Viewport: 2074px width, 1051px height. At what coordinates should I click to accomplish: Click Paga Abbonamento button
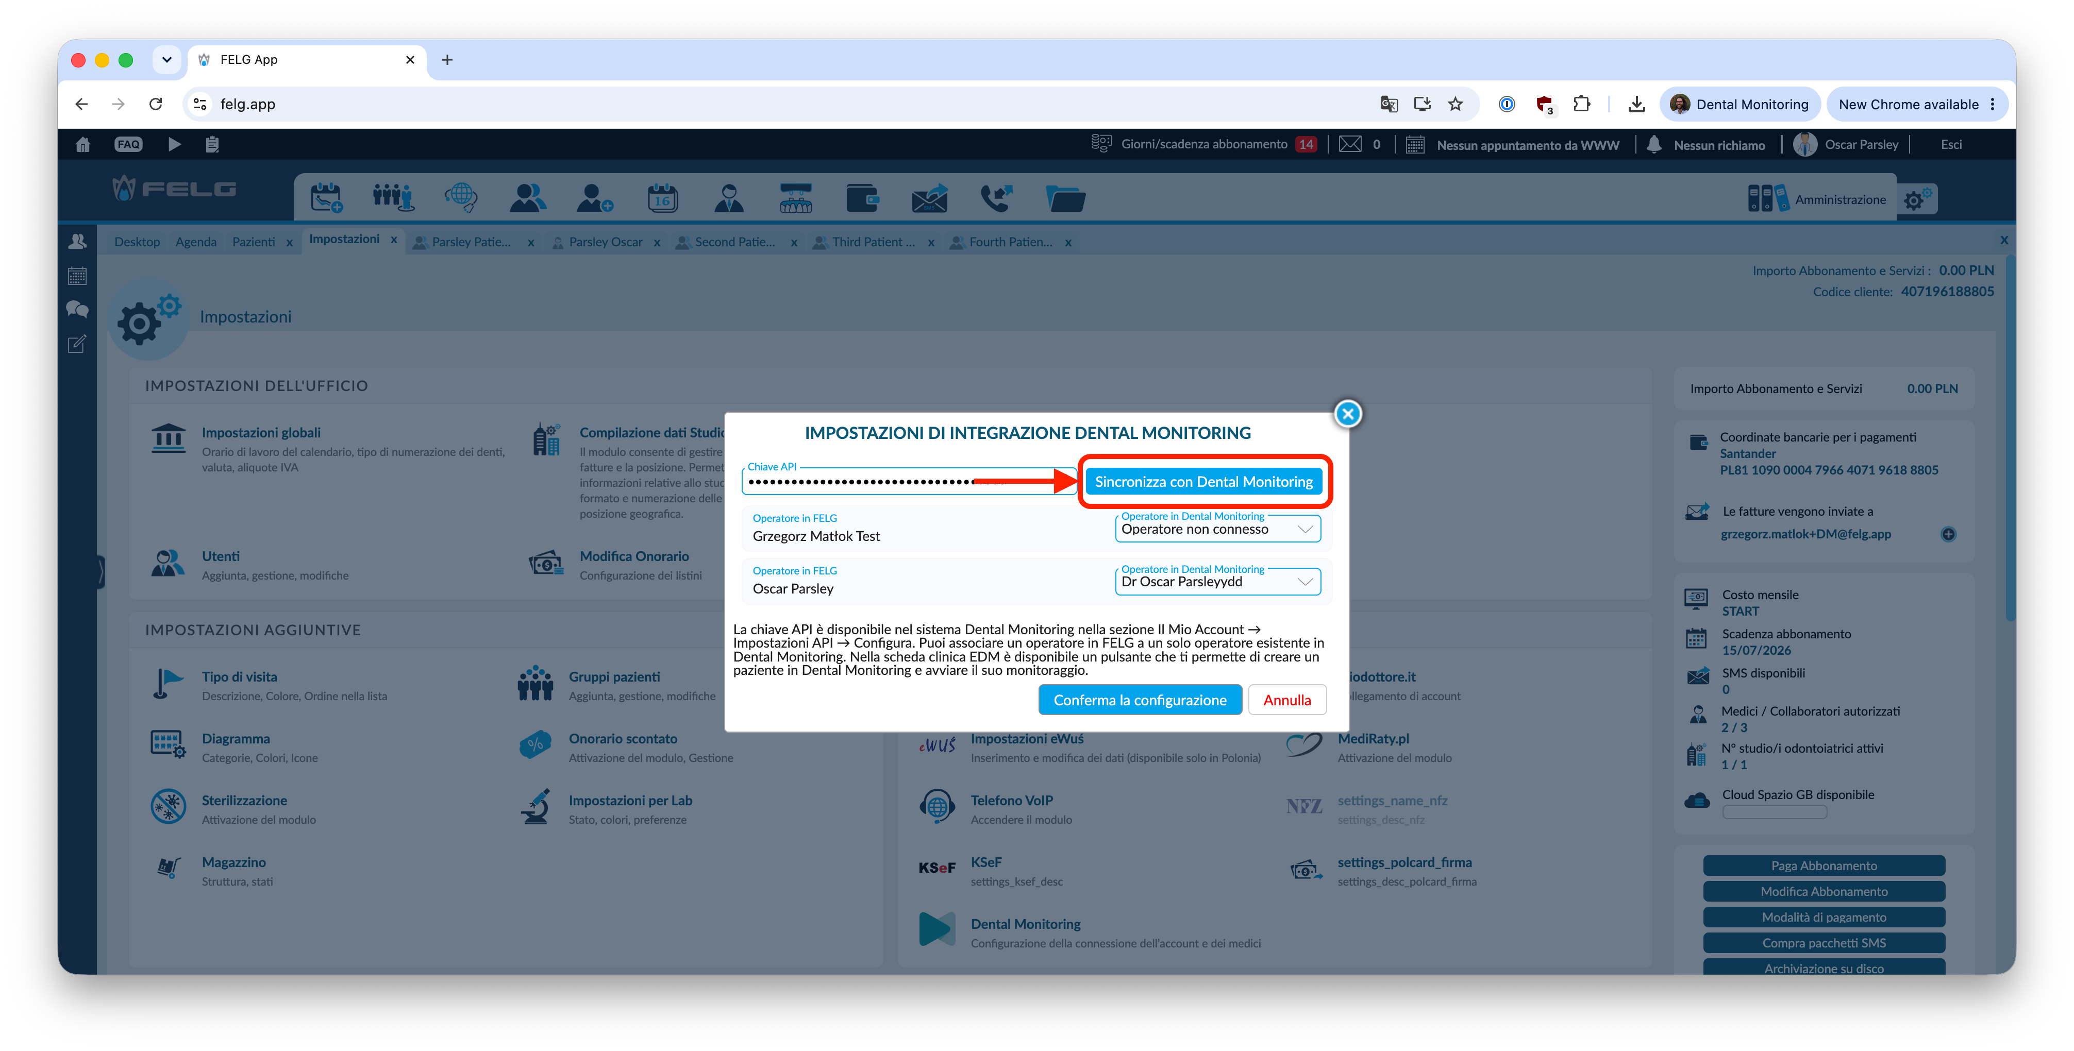click(x=1824, y=865)
